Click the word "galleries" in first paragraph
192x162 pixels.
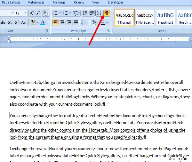[x=59, y=83]
